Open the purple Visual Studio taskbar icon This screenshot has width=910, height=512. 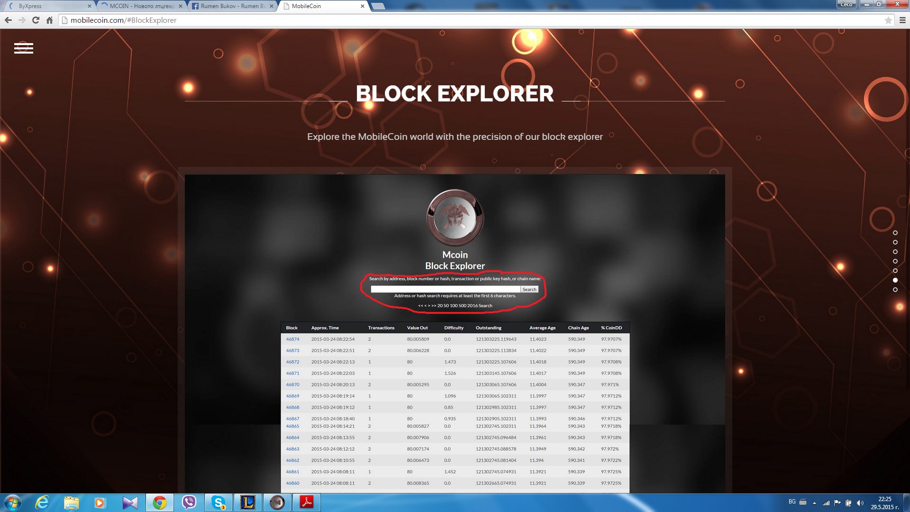(x=130, y=503)
